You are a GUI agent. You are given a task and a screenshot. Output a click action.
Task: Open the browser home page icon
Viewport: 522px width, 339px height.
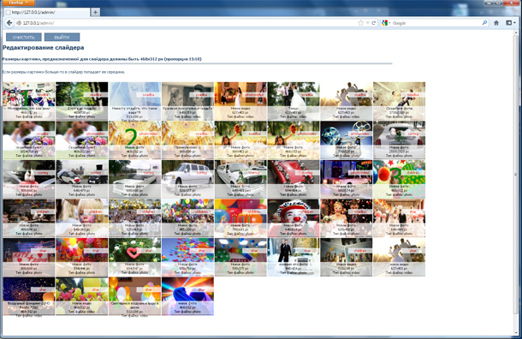coord(496,23)
